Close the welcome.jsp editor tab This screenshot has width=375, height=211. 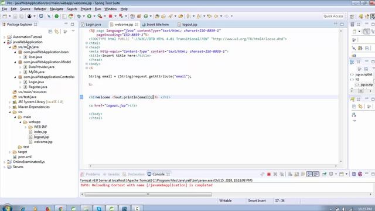[137, 25]
